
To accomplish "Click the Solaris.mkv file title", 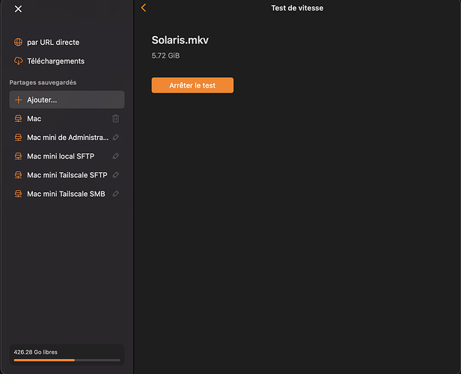I will tap(180, 40).
